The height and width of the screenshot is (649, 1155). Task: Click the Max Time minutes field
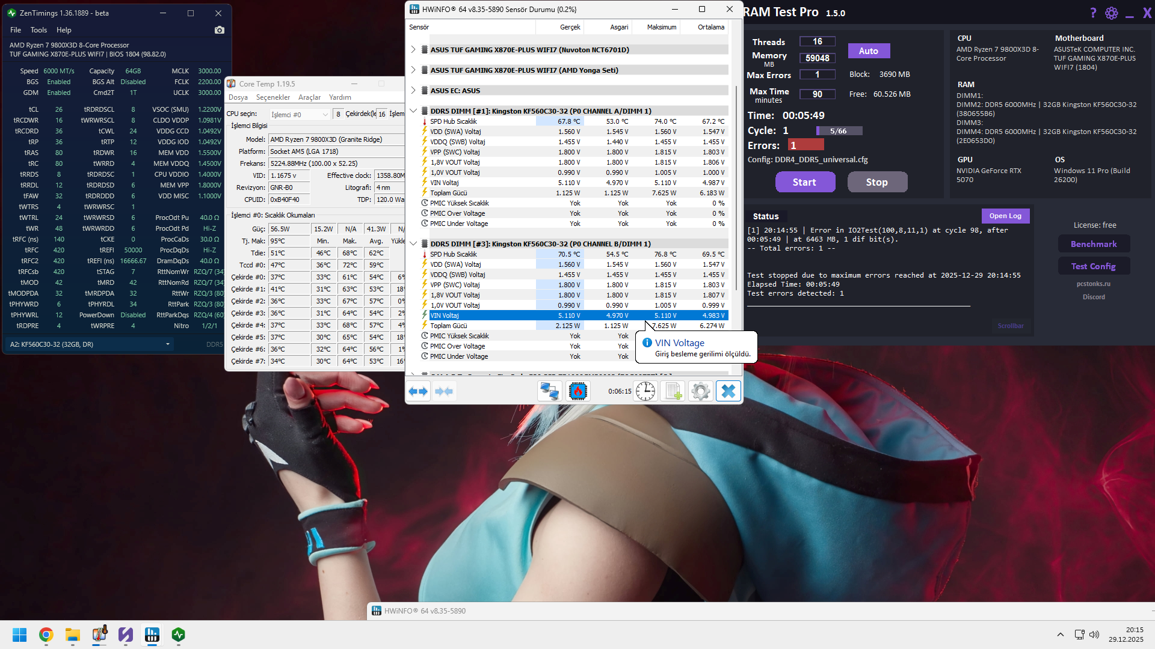click(x=818, y=94)
